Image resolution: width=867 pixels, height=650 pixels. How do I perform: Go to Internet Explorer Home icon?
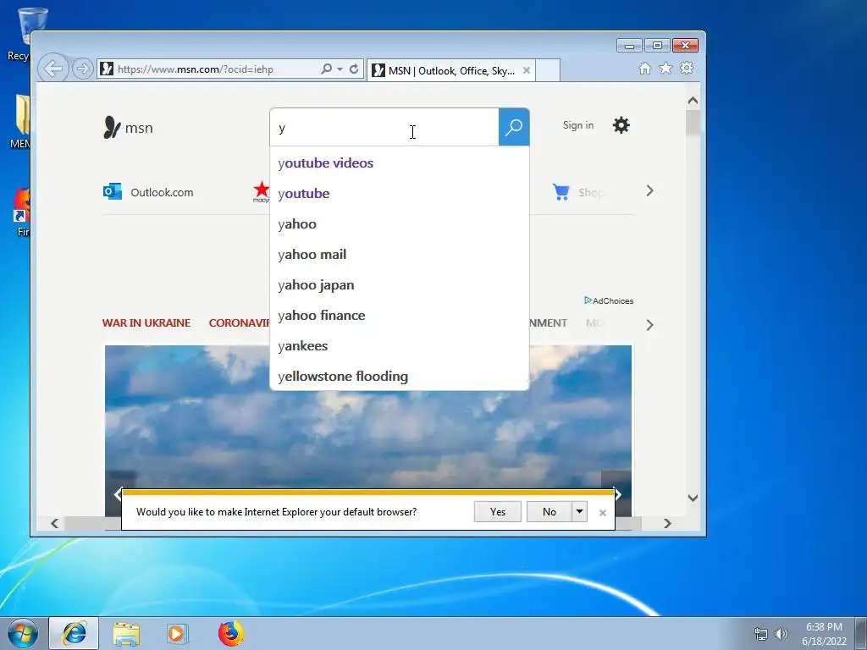(x=644, y=68)
